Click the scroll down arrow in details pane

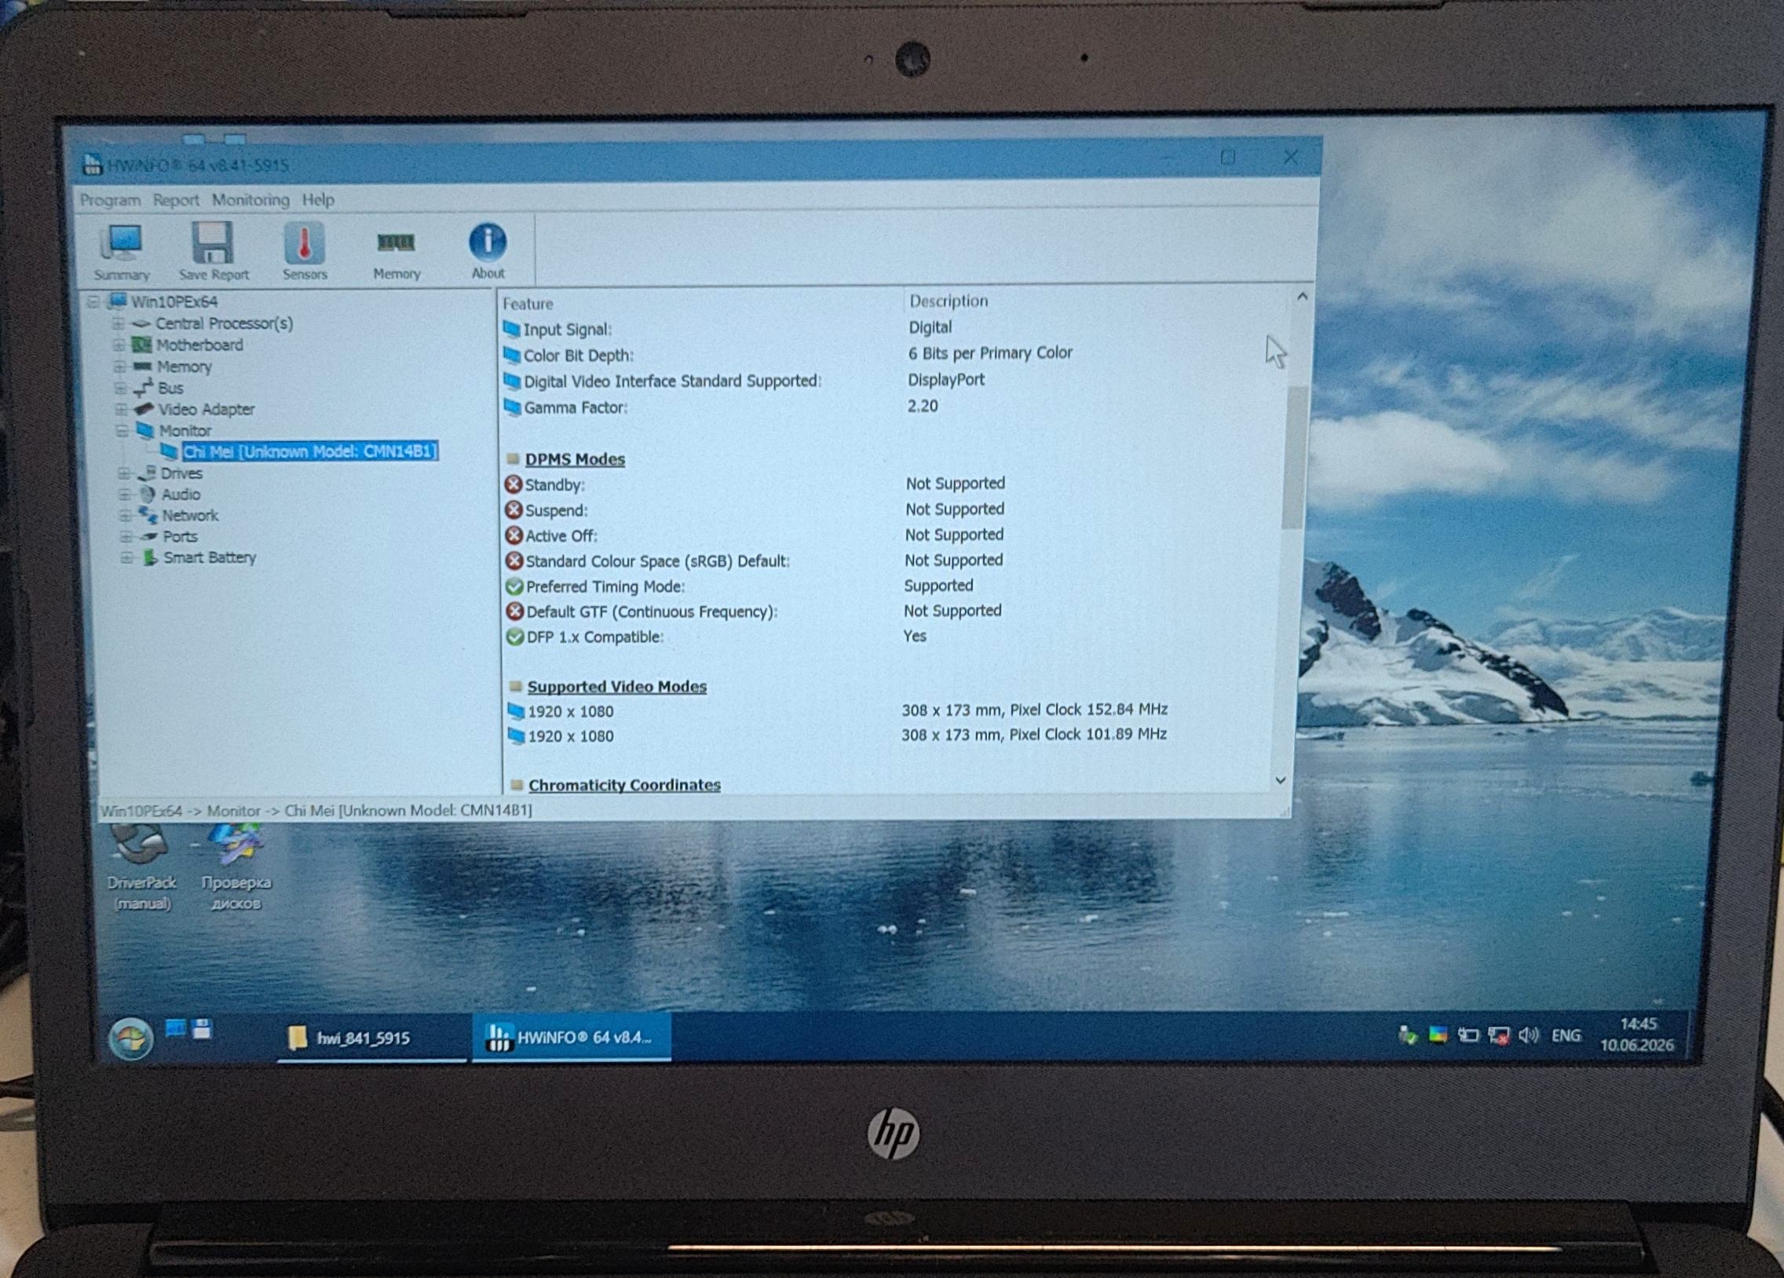[x=1281, y=780]
